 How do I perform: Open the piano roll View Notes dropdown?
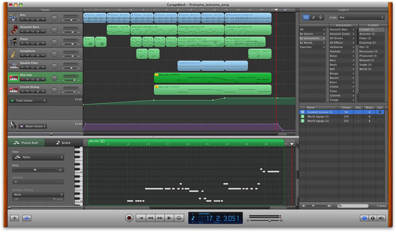click(38, 157)
